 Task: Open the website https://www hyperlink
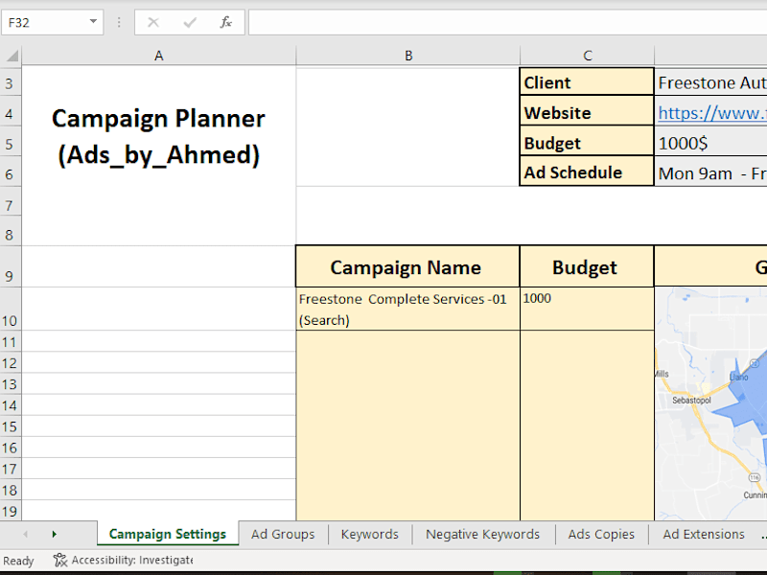[x=712, y=113]
